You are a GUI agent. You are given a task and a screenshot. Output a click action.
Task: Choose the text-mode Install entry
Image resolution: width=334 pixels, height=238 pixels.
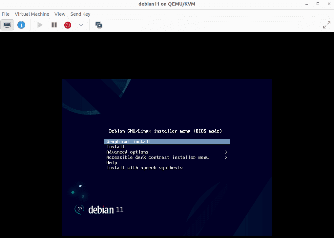[116, 147]
